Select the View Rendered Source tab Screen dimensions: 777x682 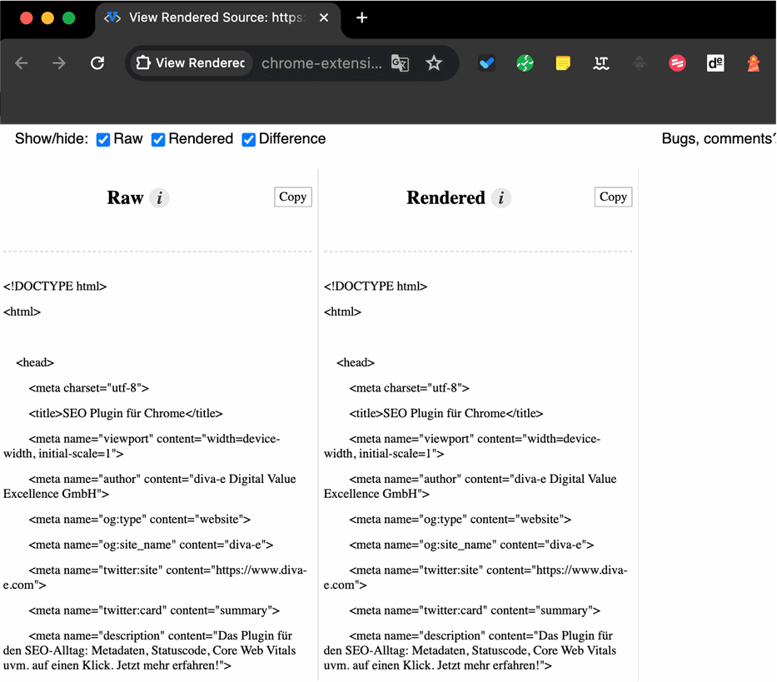[x=217, y=17]
